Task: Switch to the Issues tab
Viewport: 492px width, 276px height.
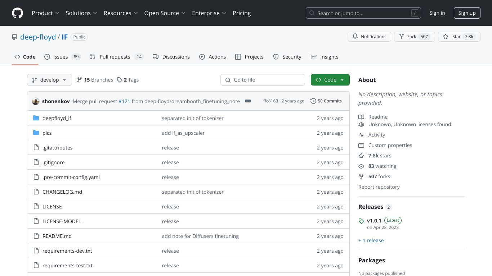Action: 62,57
